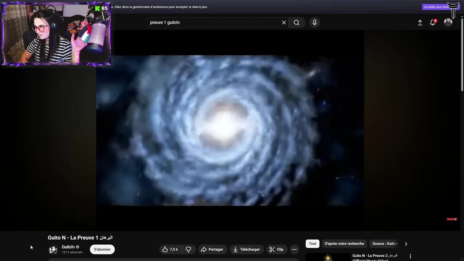
Task: Clear the search query with the X icon
Action: click(x=284, y=22)
